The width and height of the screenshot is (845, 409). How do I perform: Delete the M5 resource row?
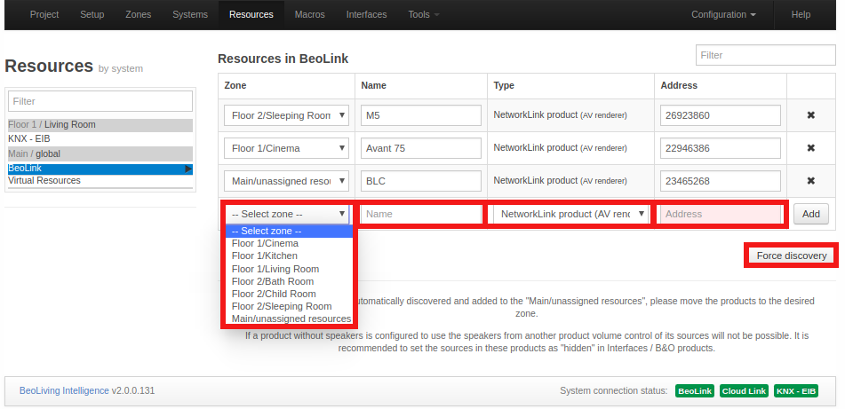(810, 115)
